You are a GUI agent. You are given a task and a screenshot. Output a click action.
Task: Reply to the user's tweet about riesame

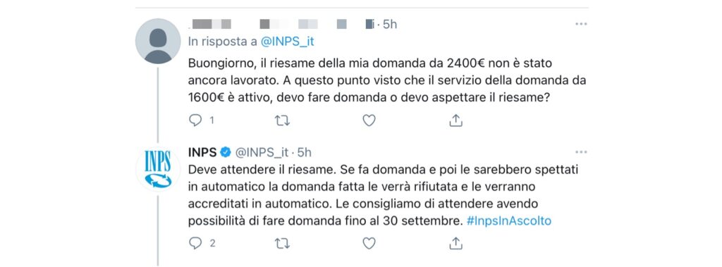click(196, 120)
